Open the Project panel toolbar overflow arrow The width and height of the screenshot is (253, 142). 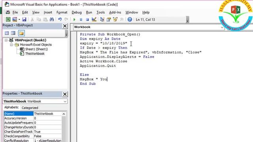66,34
